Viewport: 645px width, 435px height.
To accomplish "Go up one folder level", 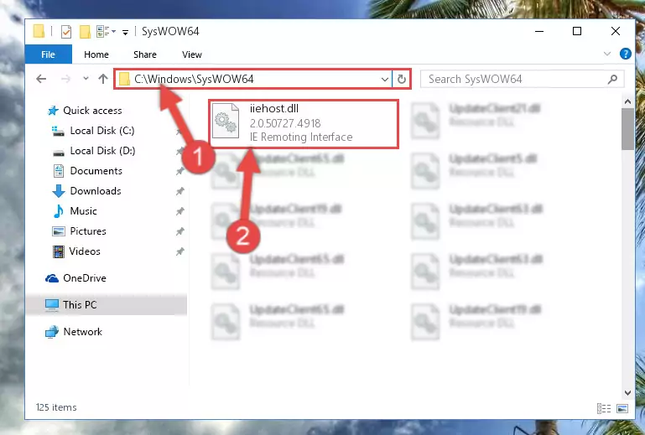I will pyautogui.click(x=103, y=79).
